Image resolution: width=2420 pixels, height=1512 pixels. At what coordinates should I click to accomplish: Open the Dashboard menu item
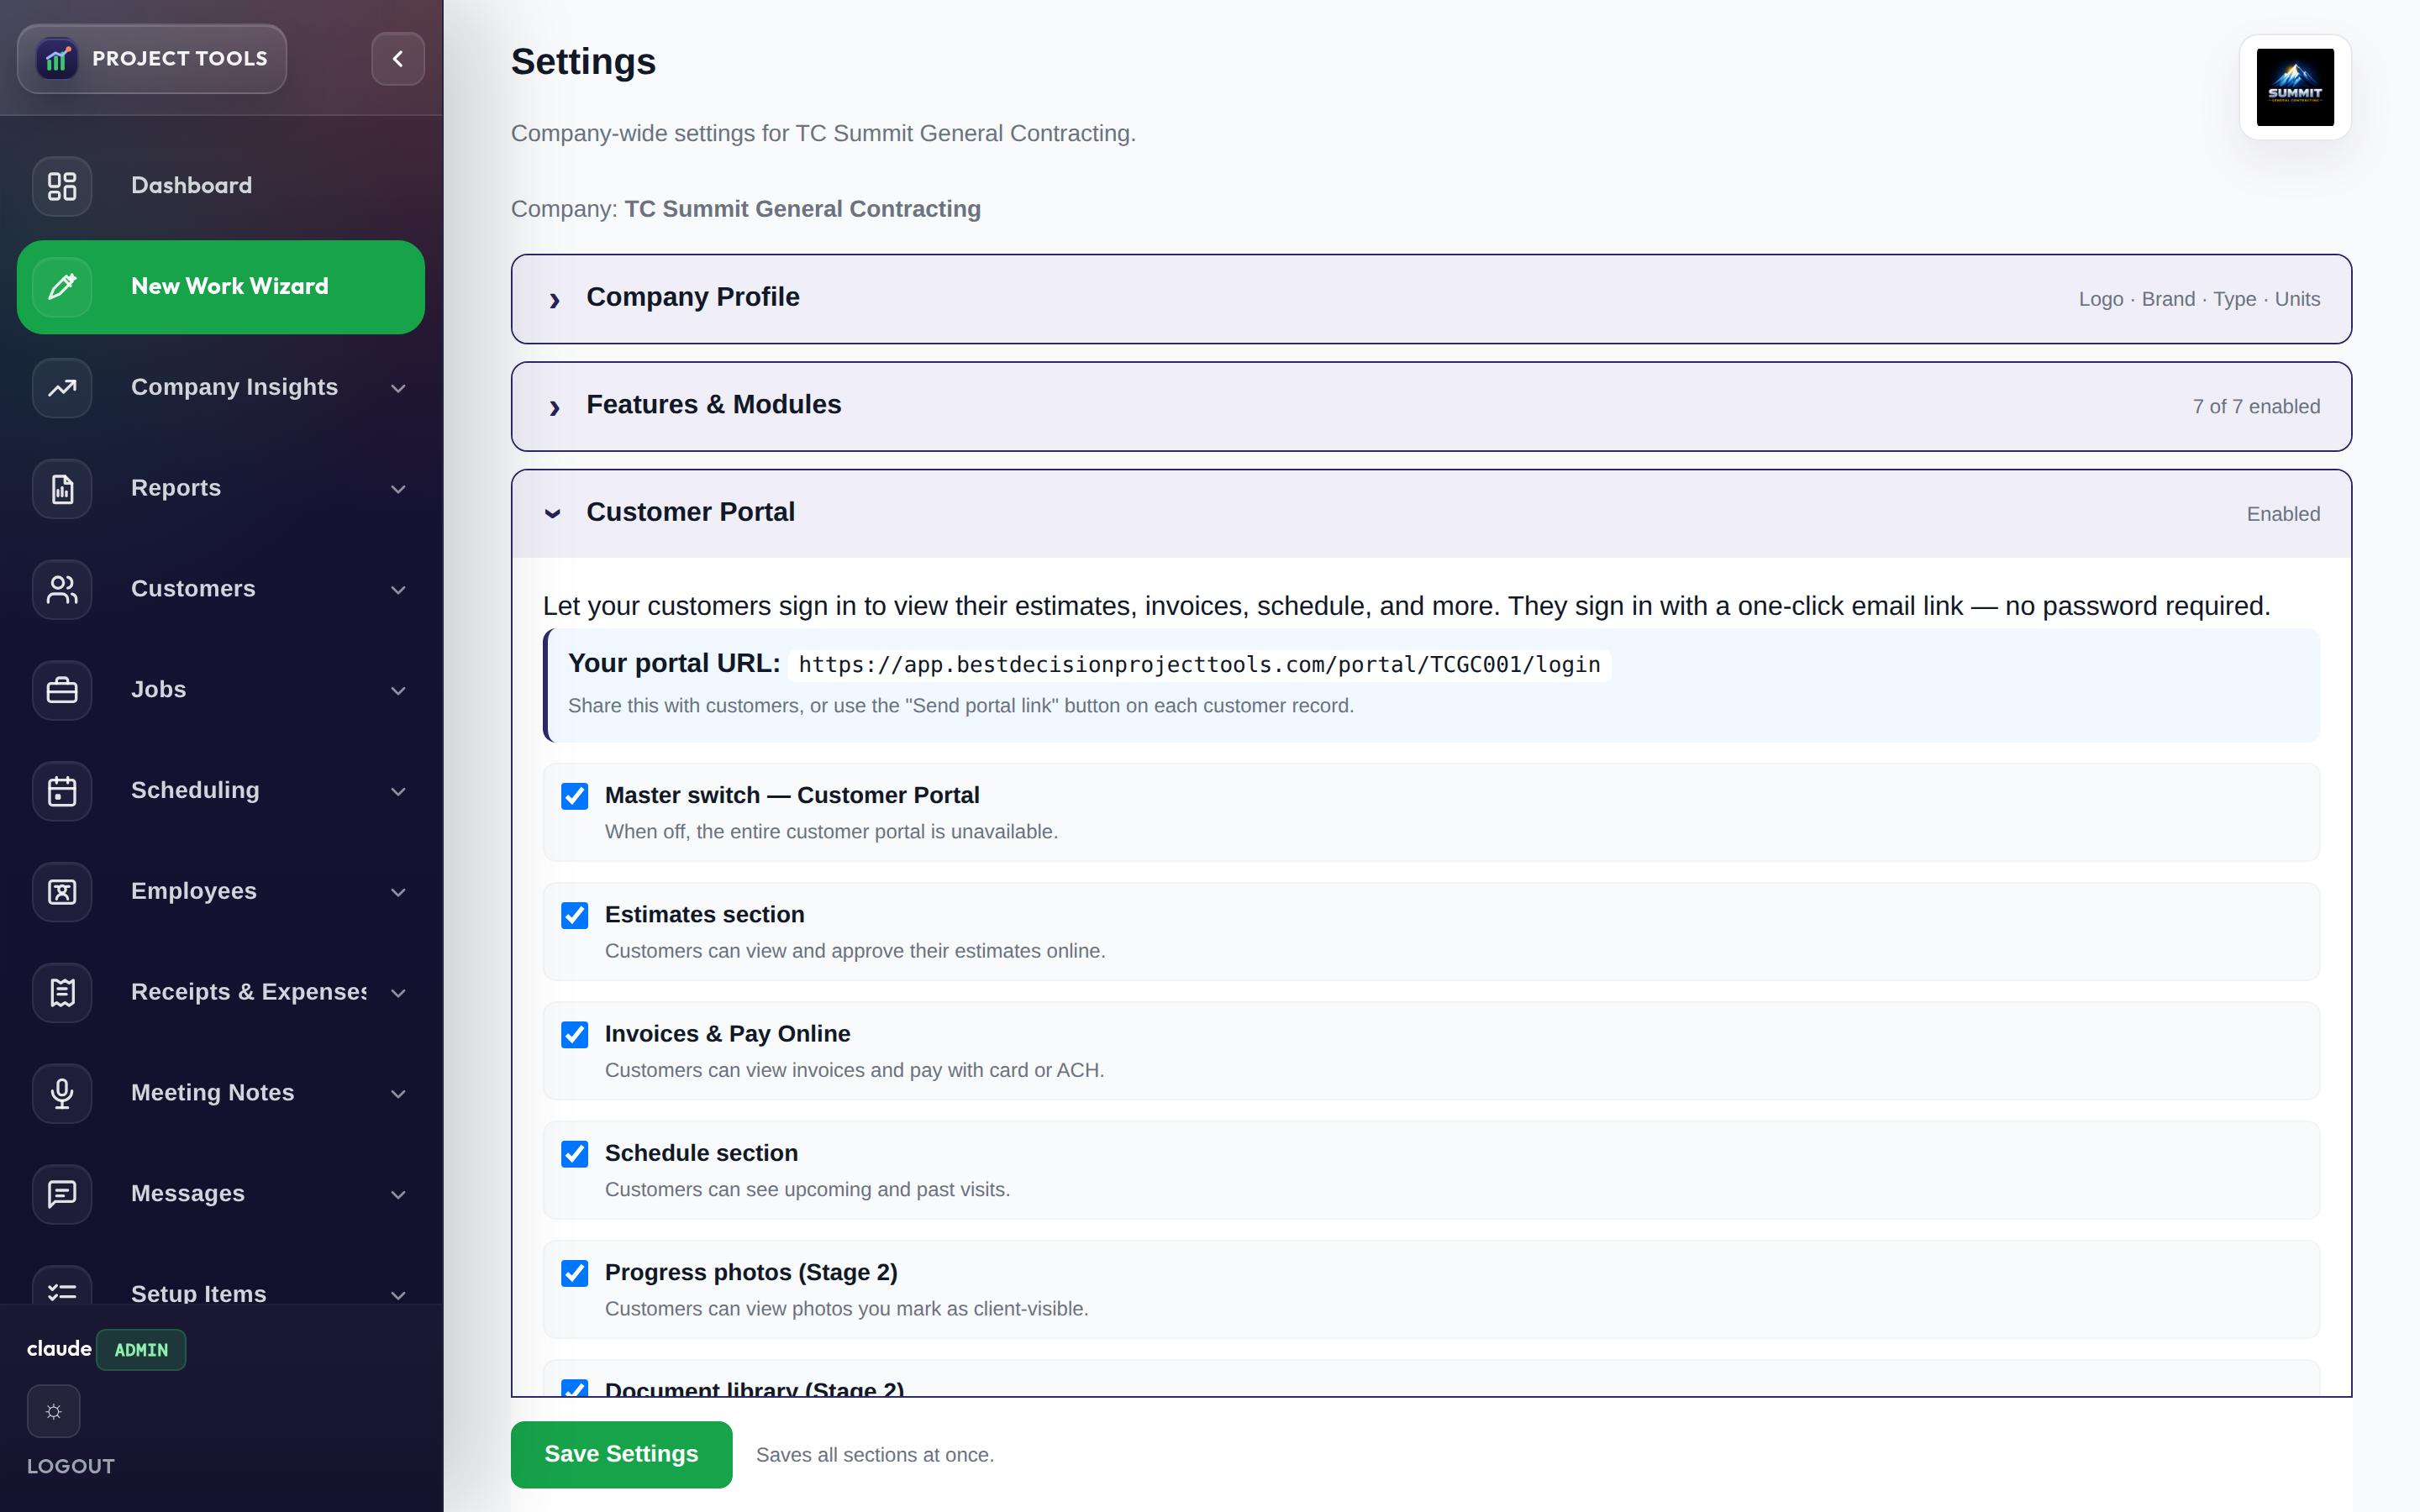tap(221, 186)
